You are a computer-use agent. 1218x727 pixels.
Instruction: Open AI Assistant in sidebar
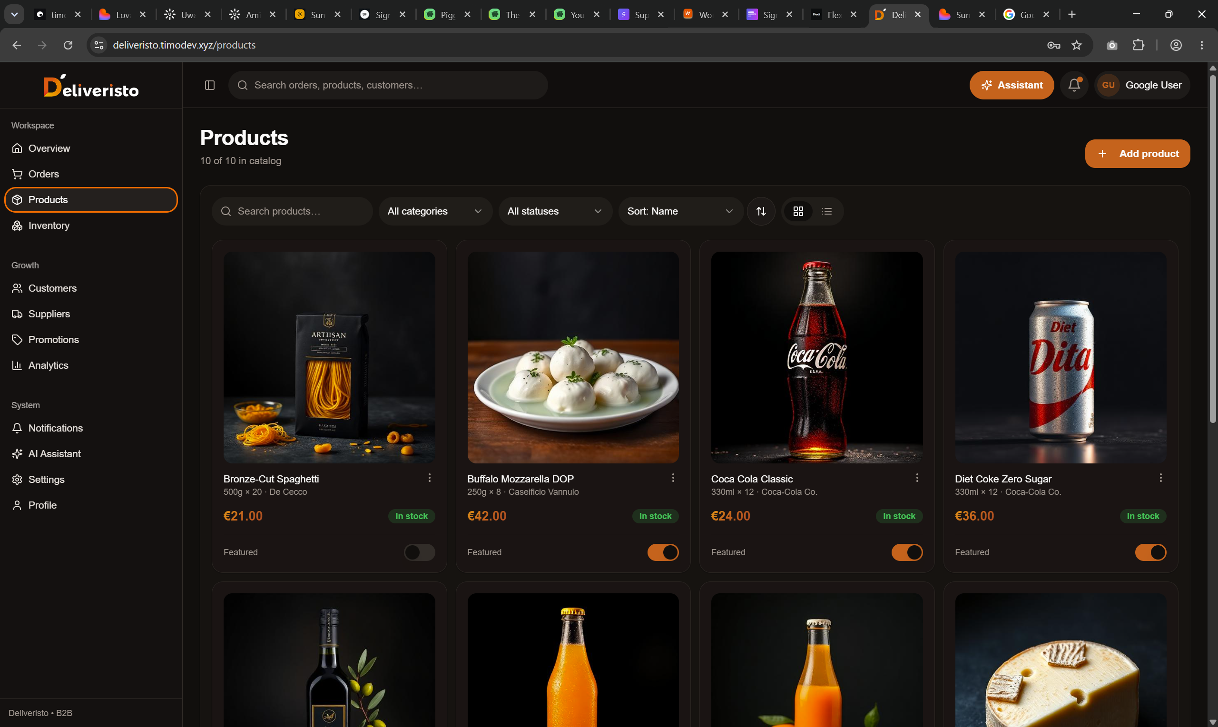(91, 453)
